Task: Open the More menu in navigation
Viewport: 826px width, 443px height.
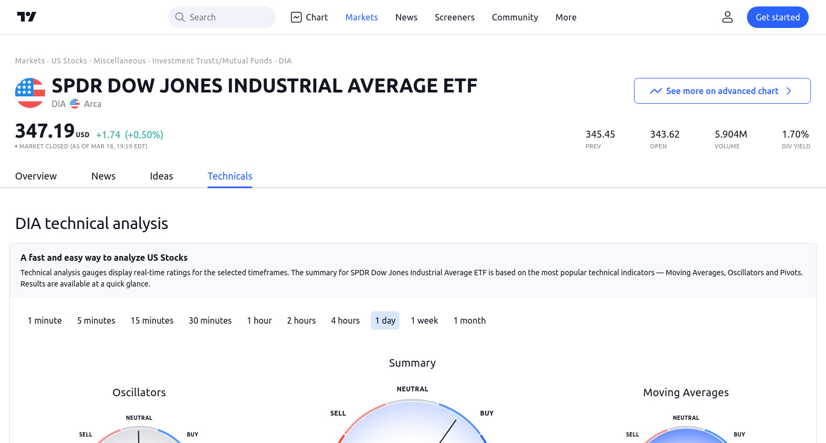Action: 566,17
